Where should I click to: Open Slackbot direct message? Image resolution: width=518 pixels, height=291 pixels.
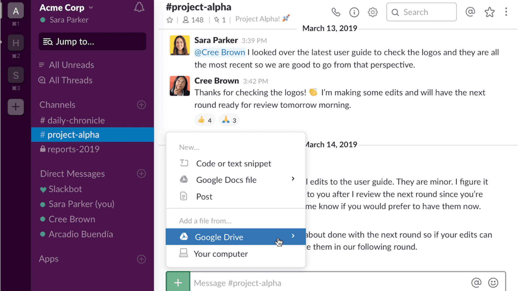tap(61, 189)
